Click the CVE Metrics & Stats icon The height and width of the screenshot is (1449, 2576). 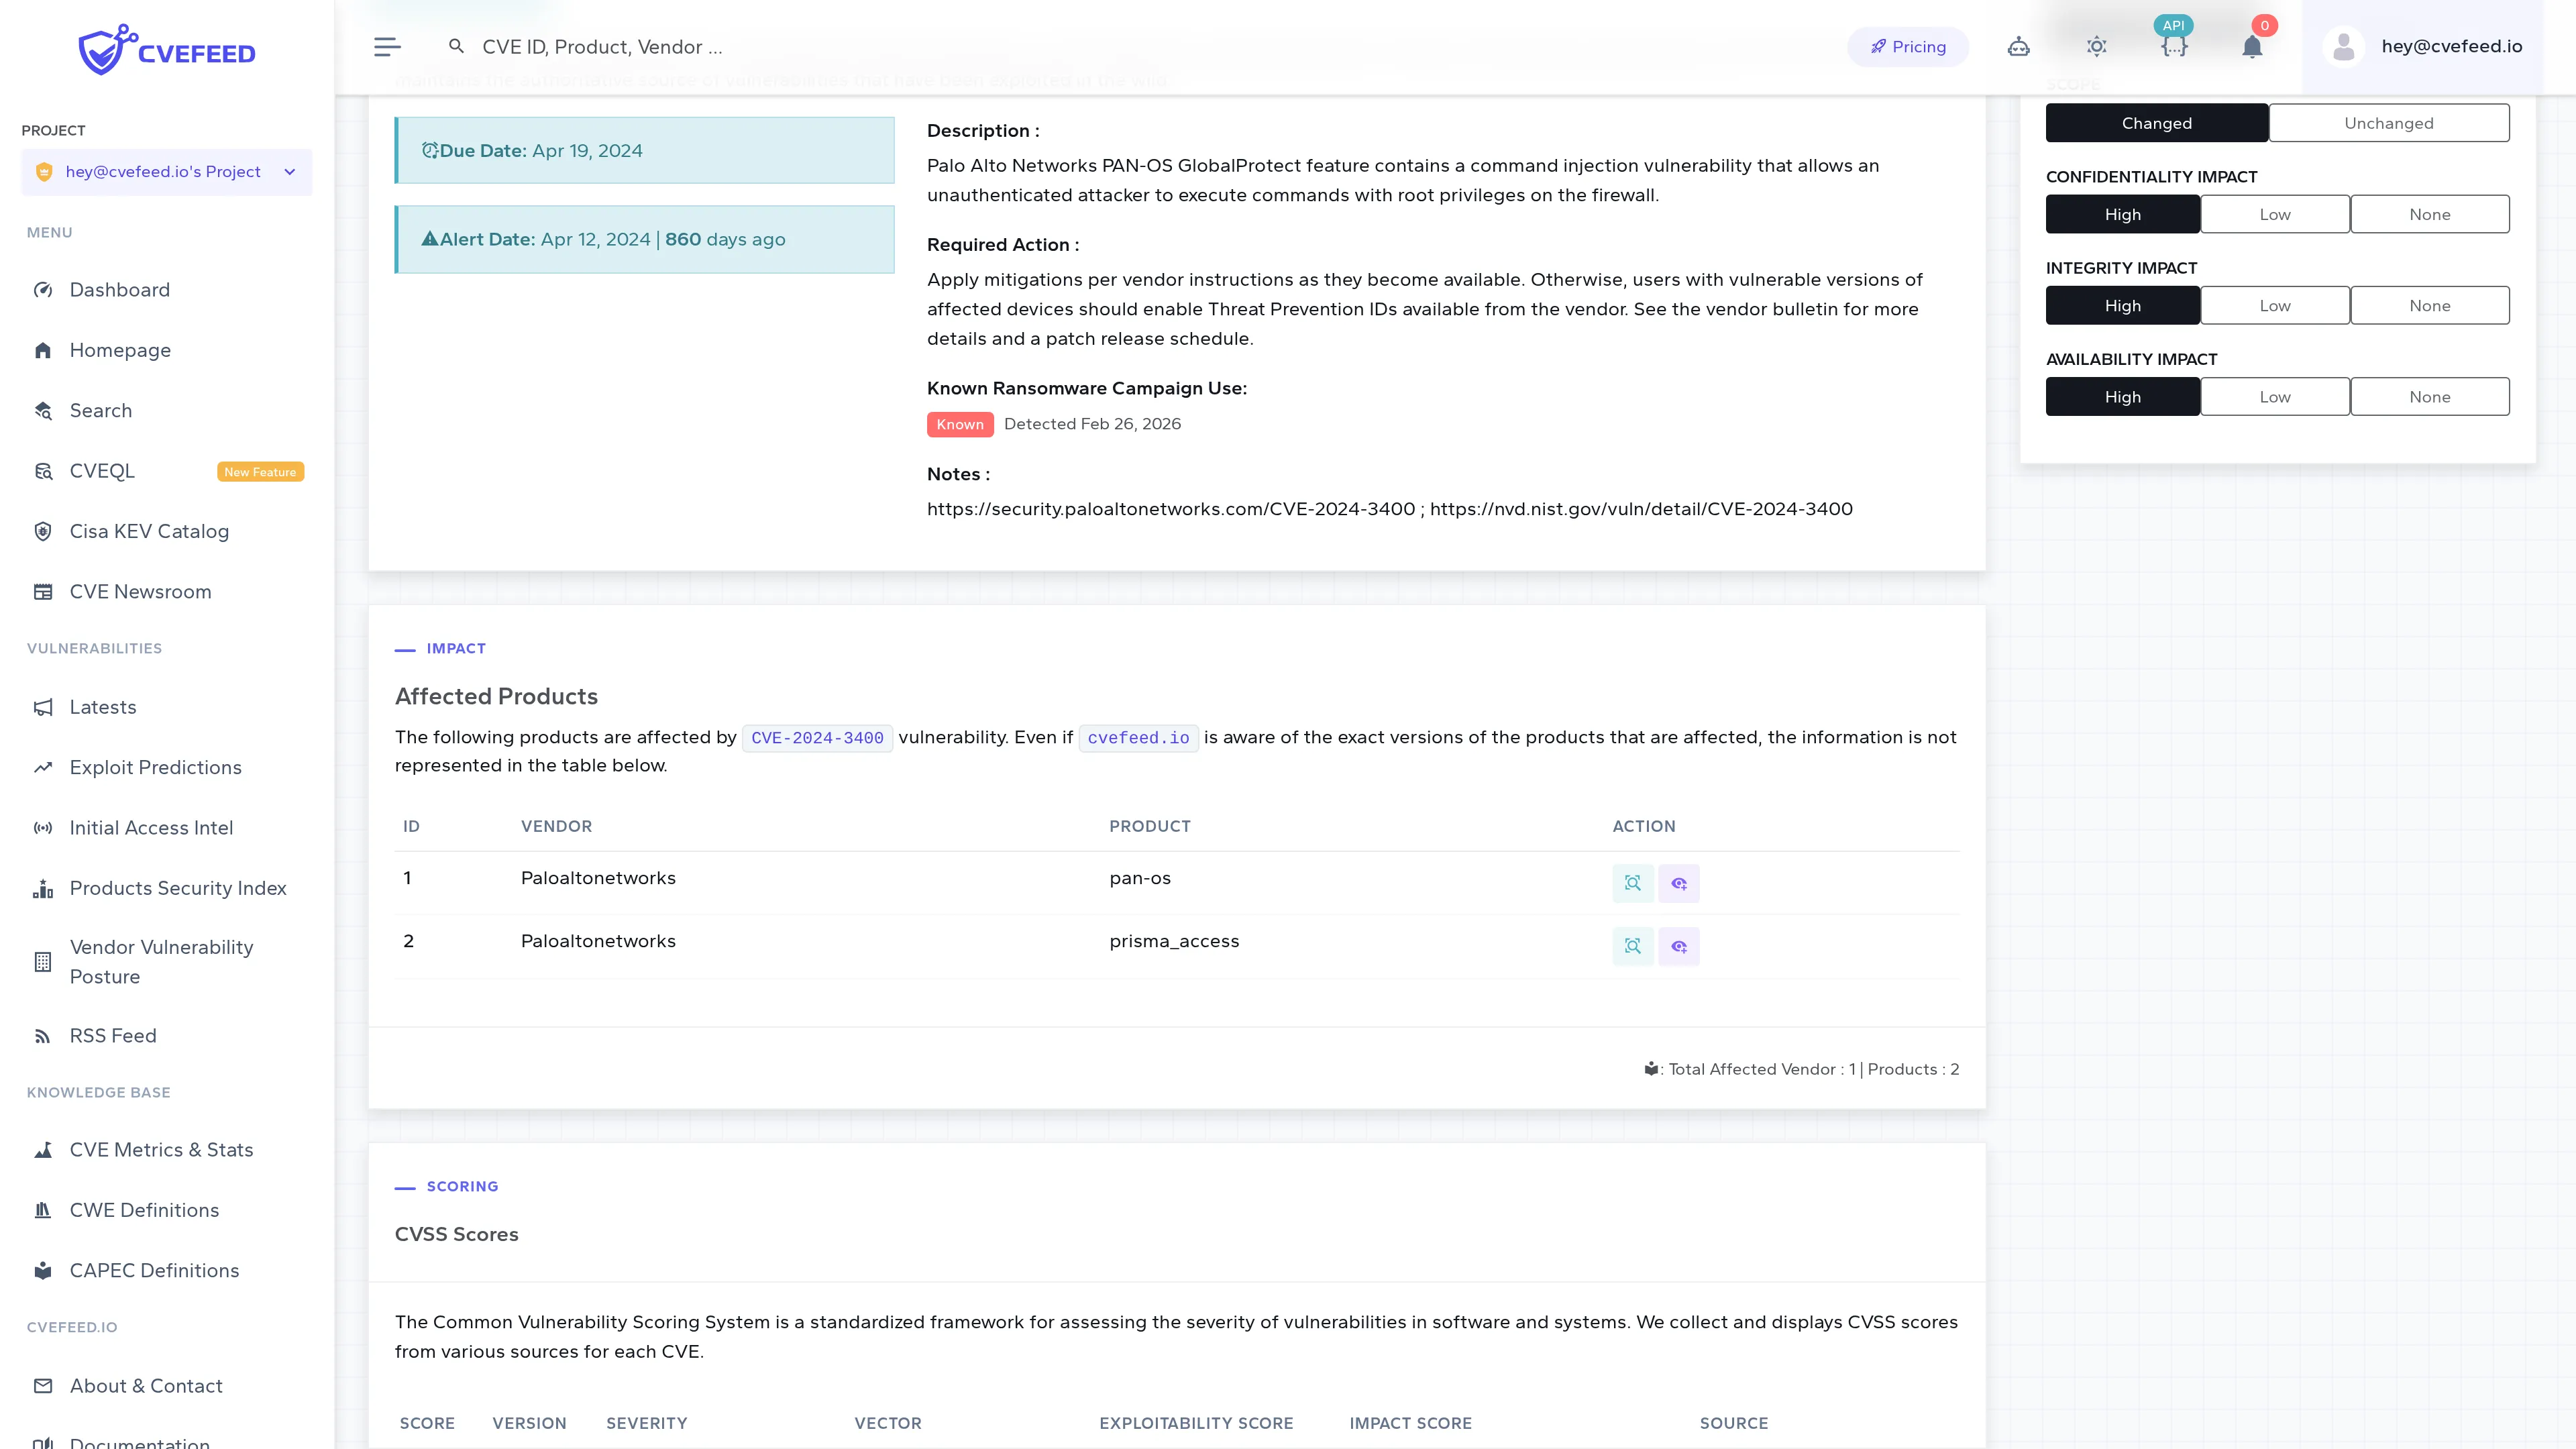pyautogui.click(x=43, y=1150)
